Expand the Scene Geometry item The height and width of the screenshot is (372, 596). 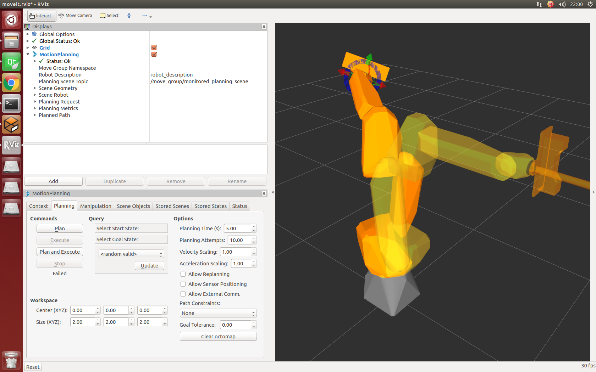[x=35, y=88]
